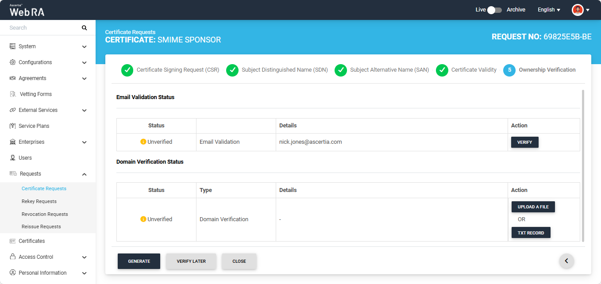Click the Service Plans sidebar icon
Image resolution: width=601 pixels, height=284 pixels.
tap(13, 126)
